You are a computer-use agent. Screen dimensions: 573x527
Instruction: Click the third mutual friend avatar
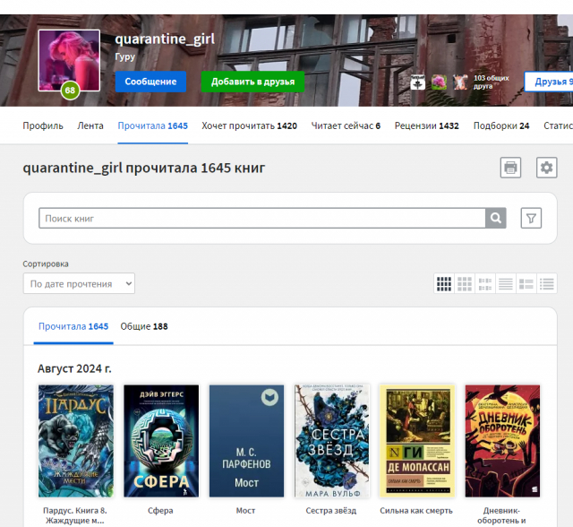[x=460, y=82]
